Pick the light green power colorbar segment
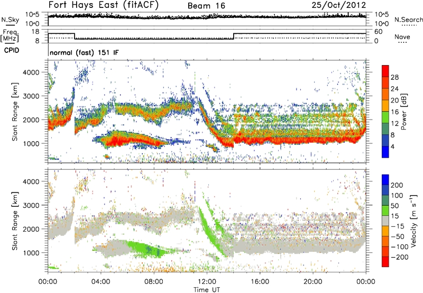423x293 pixels. tap(385, 117)
